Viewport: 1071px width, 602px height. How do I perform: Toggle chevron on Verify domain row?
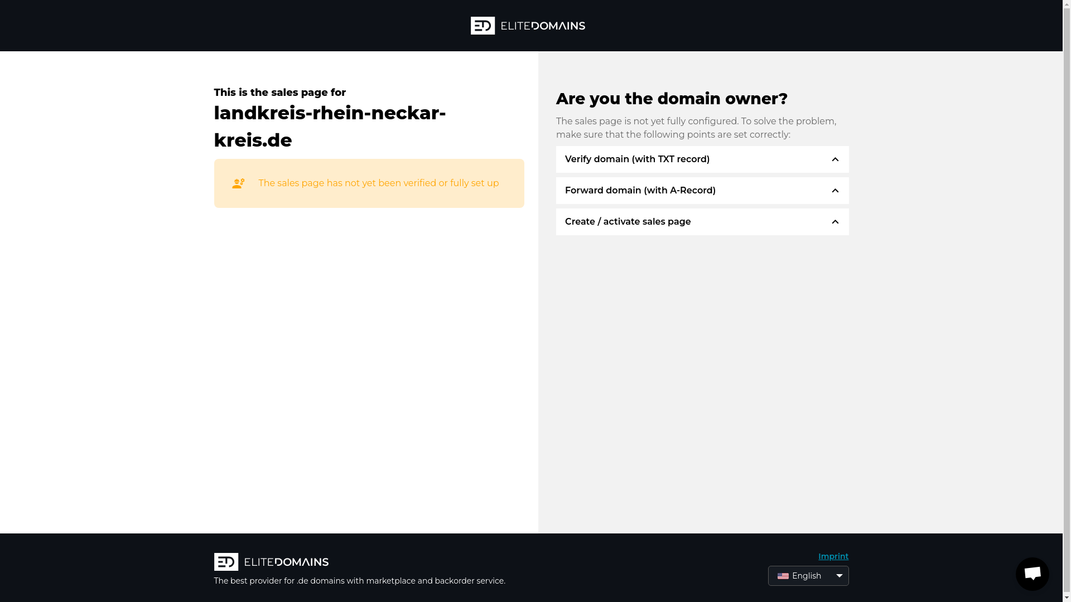click(x=834, y=159)
